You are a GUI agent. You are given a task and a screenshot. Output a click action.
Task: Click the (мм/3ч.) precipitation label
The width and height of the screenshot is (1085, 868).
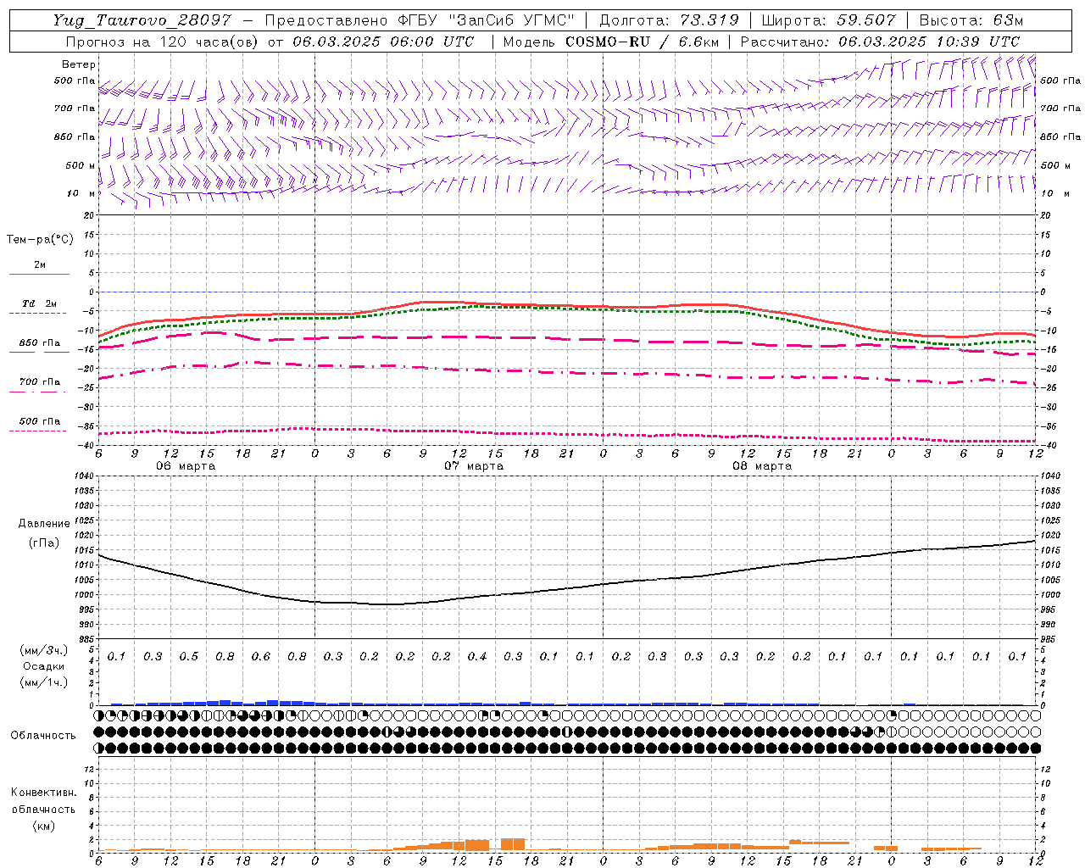pyautogui.click(x=44, y=650)
